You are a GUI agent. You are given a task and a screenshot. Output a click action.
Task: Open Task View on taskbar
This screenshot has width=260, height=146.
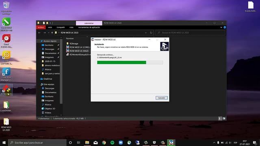tap(78, 142)
